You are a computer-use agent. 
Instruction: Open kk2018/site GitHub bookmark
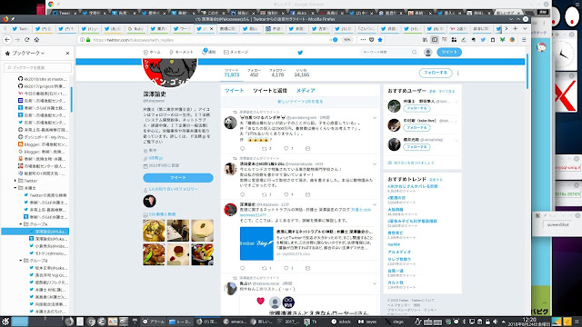(43, 79)
